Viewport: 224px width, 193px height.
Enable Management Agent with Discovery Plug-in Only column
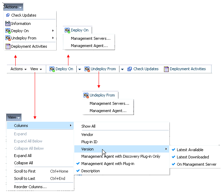122,156
